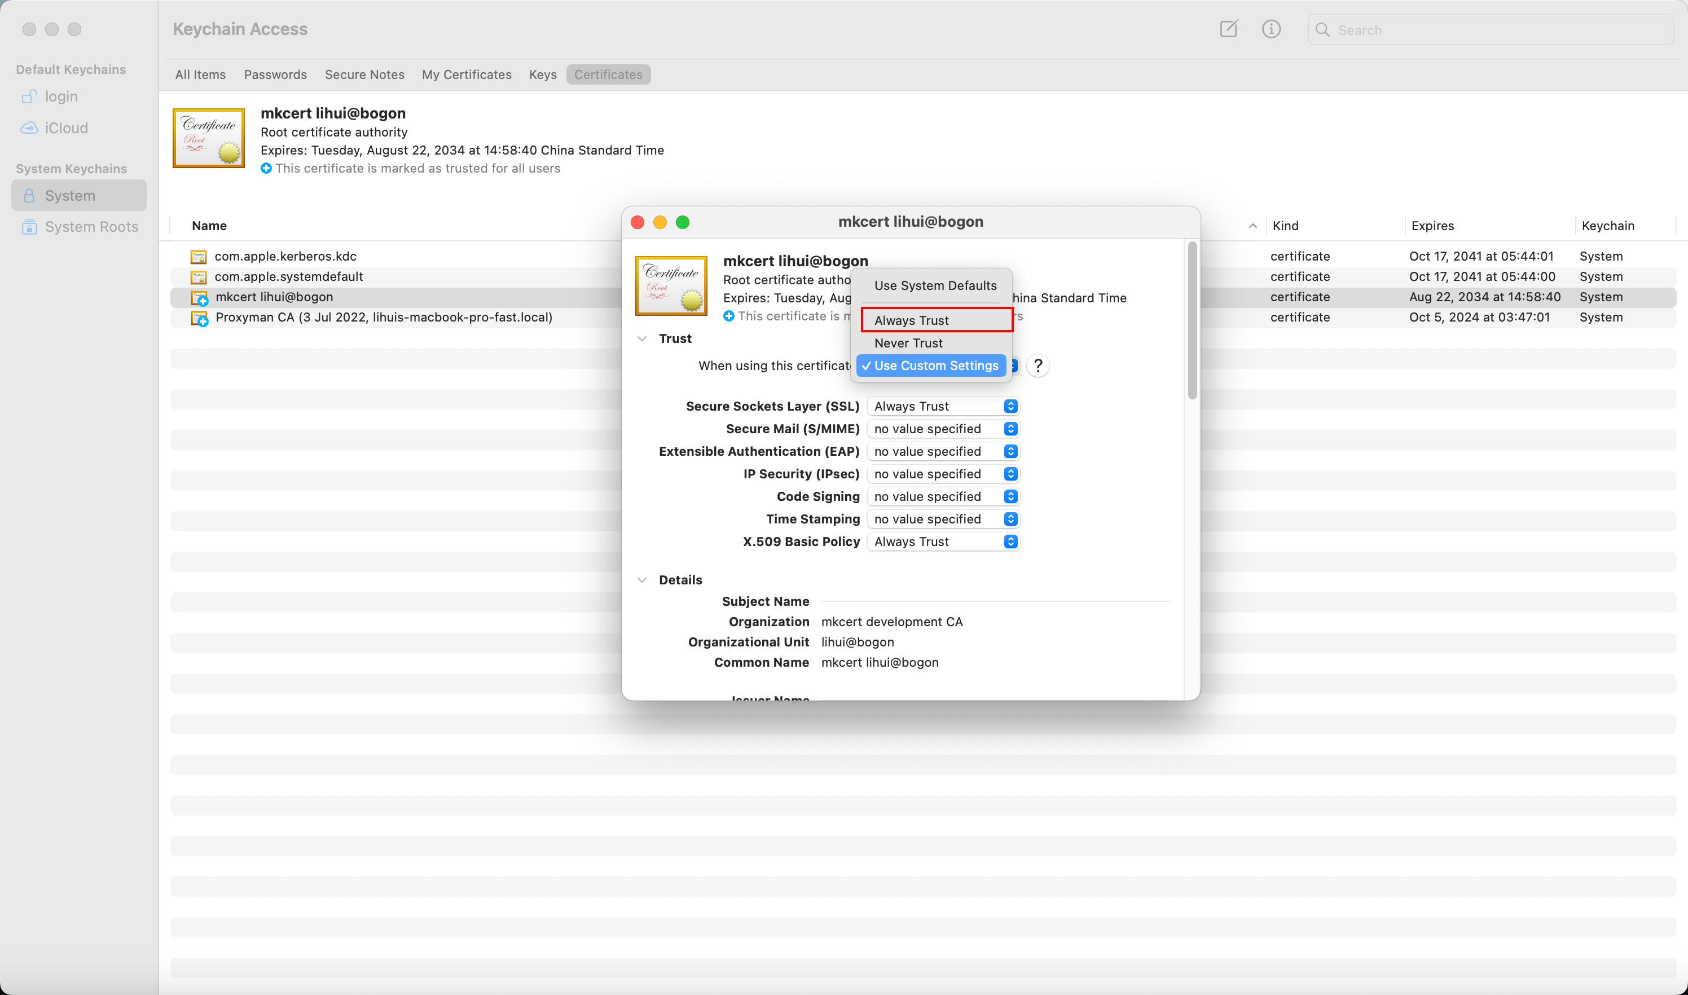Viewport: 1688px width, 995px height.
Task: Switch to the My Certificates tab
Action: coord(466,74)
